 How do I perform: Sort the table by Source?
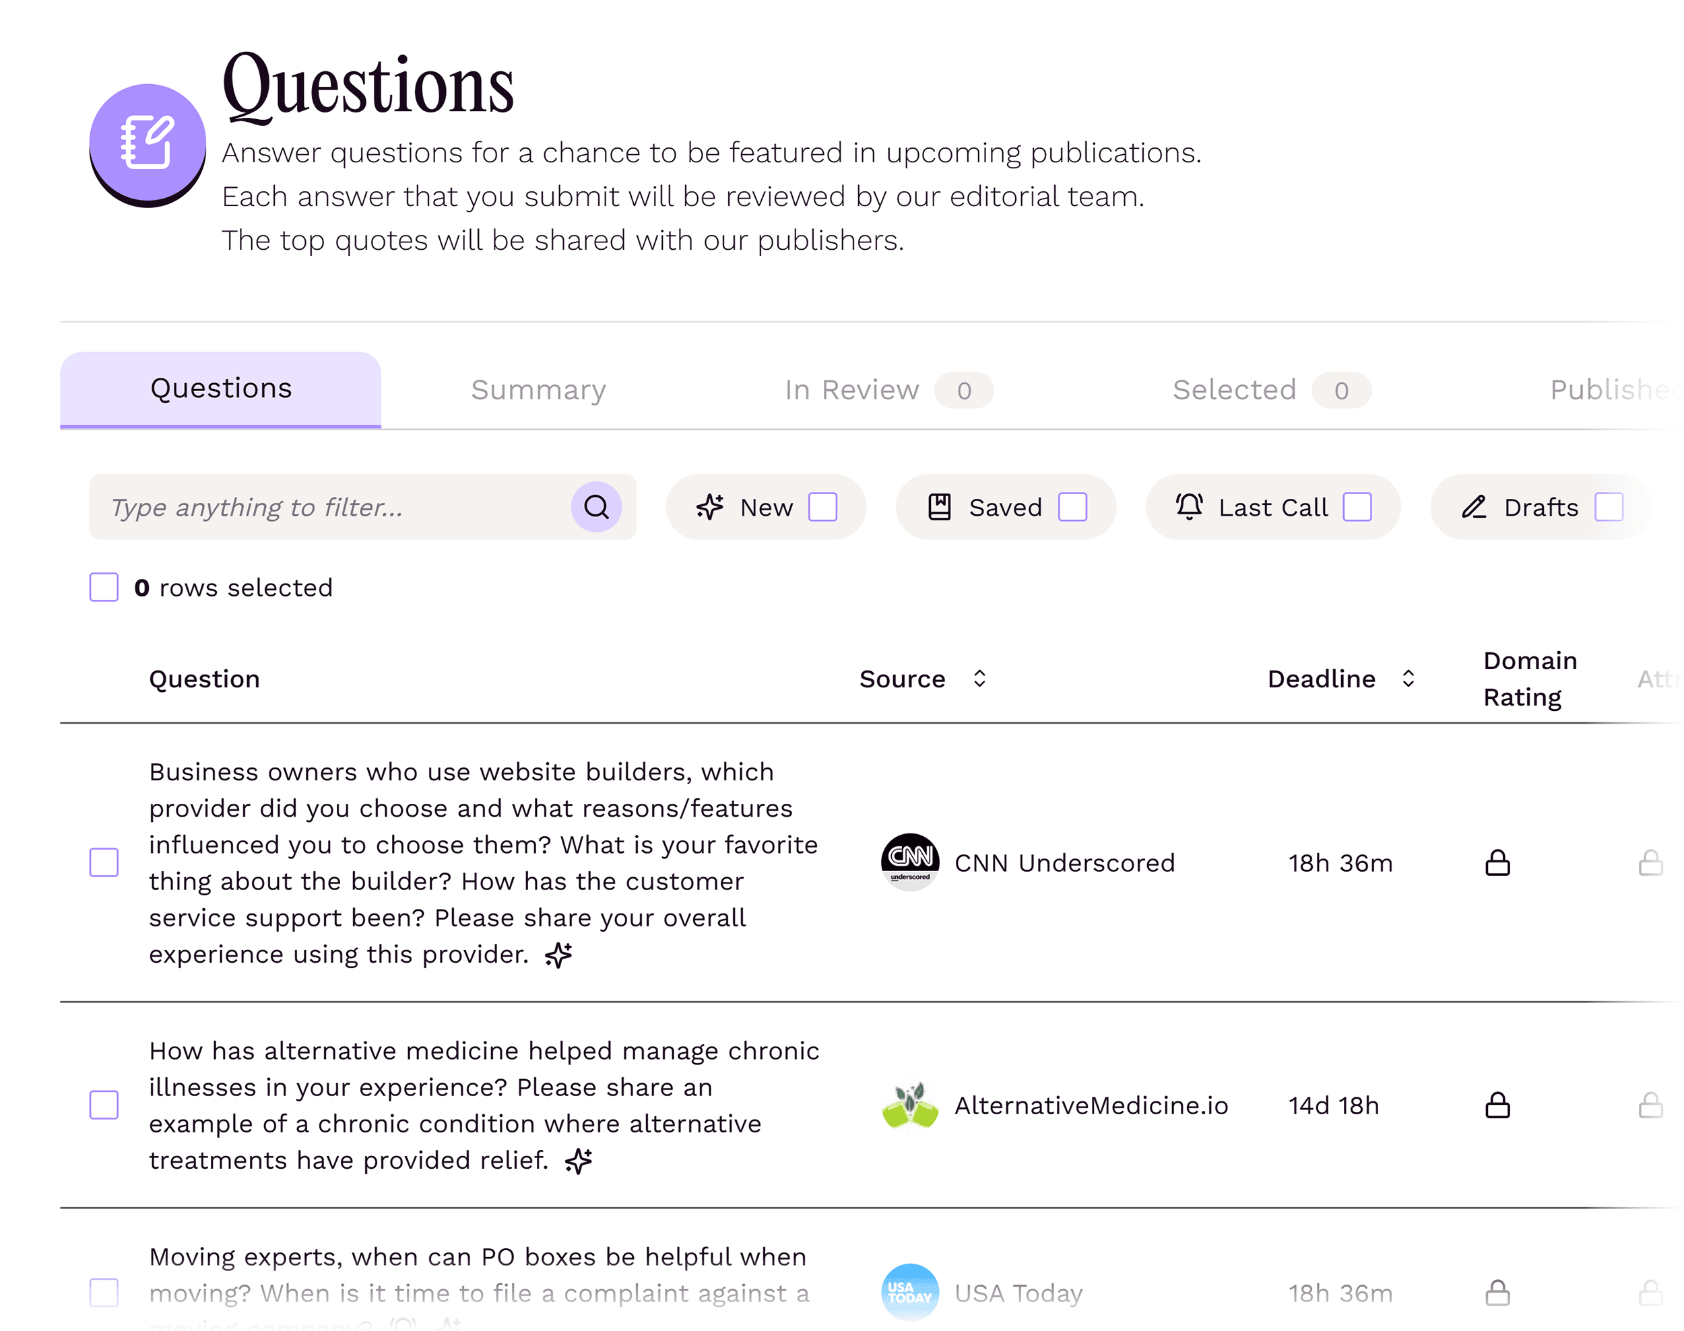980,678
